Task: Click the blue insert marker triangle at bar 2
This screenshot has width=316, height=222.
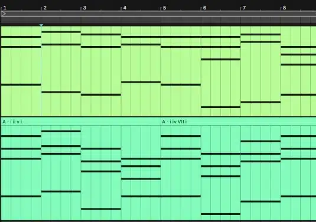Action: 41,25
